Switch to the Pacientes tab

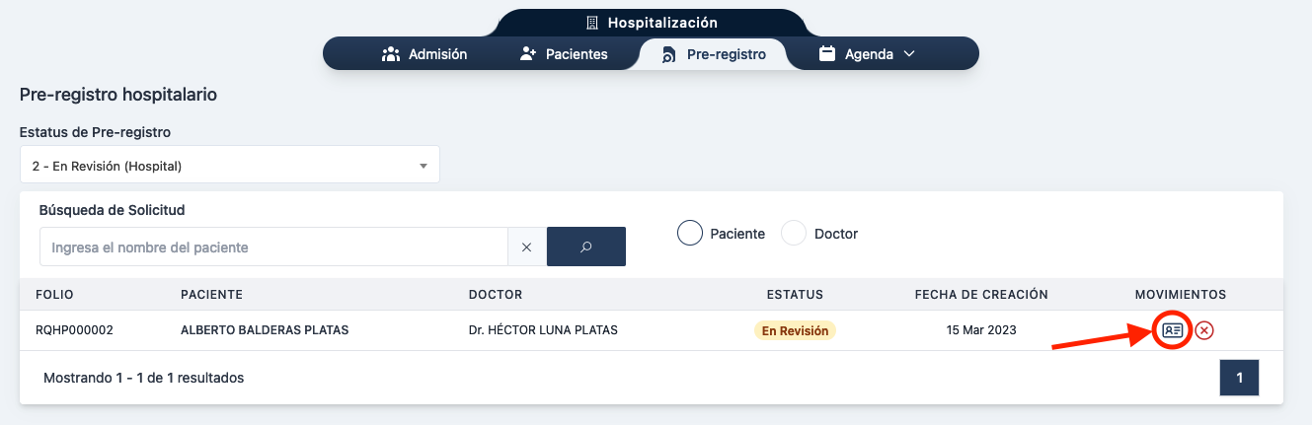click(564, 54)
